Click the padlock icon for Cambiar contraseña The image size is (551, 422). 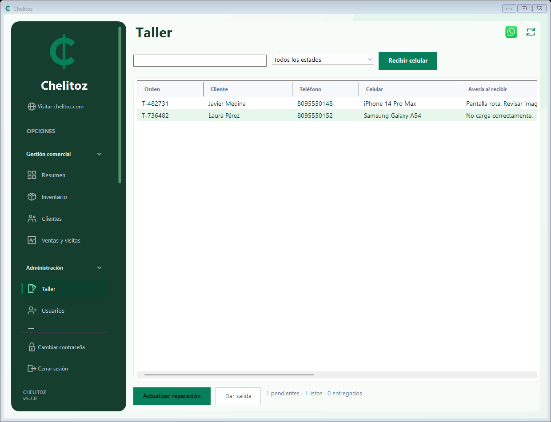pos(32,347)
